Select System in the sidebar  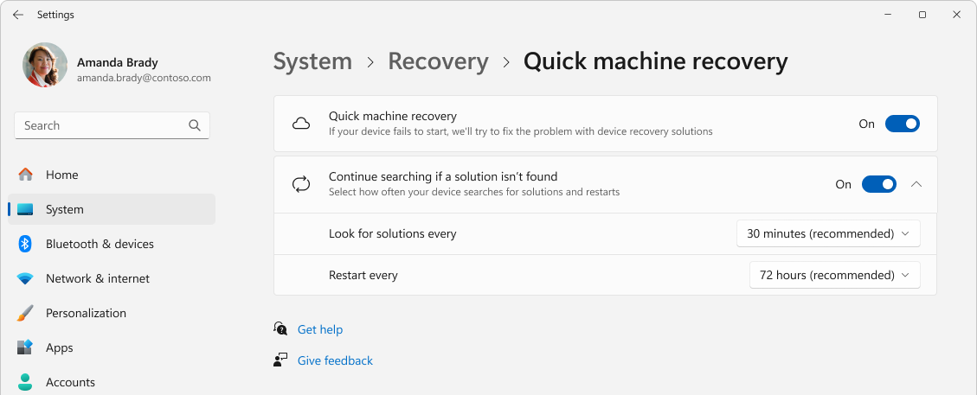(112, 210)
